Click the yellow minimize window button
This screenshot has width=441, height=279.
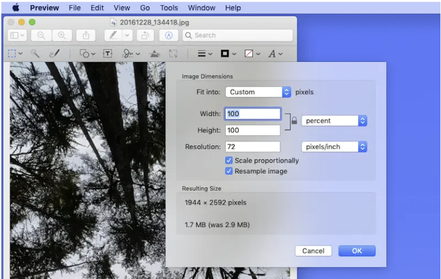[x=21, y=22]
